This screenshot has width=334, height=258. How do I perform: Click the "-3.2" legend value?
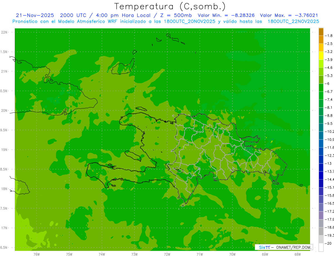329,52
